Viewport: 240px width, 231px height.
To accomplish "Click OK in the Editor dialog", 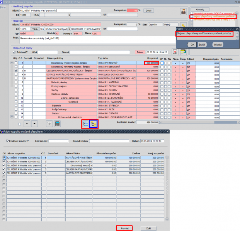I will (192, 45).
